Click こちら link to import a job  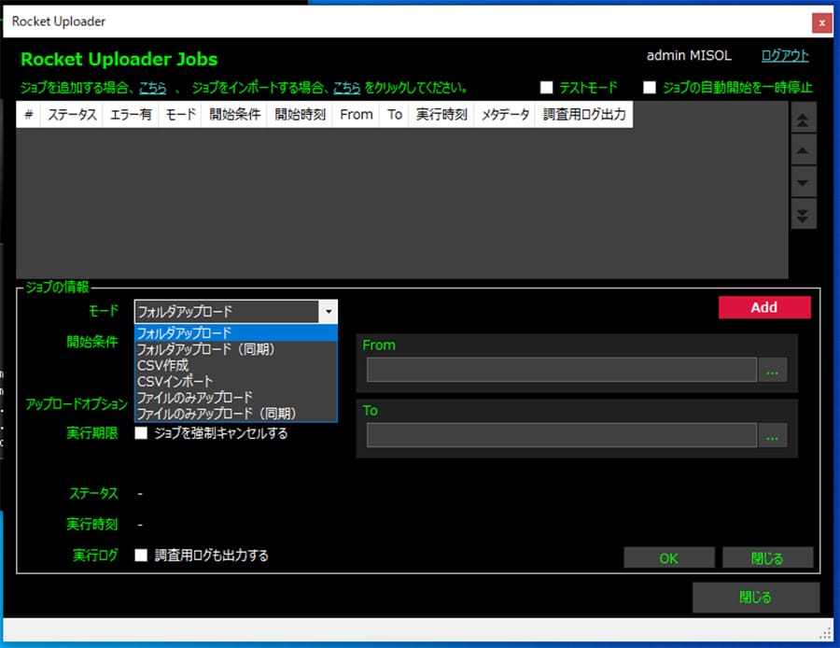[346, 88]
